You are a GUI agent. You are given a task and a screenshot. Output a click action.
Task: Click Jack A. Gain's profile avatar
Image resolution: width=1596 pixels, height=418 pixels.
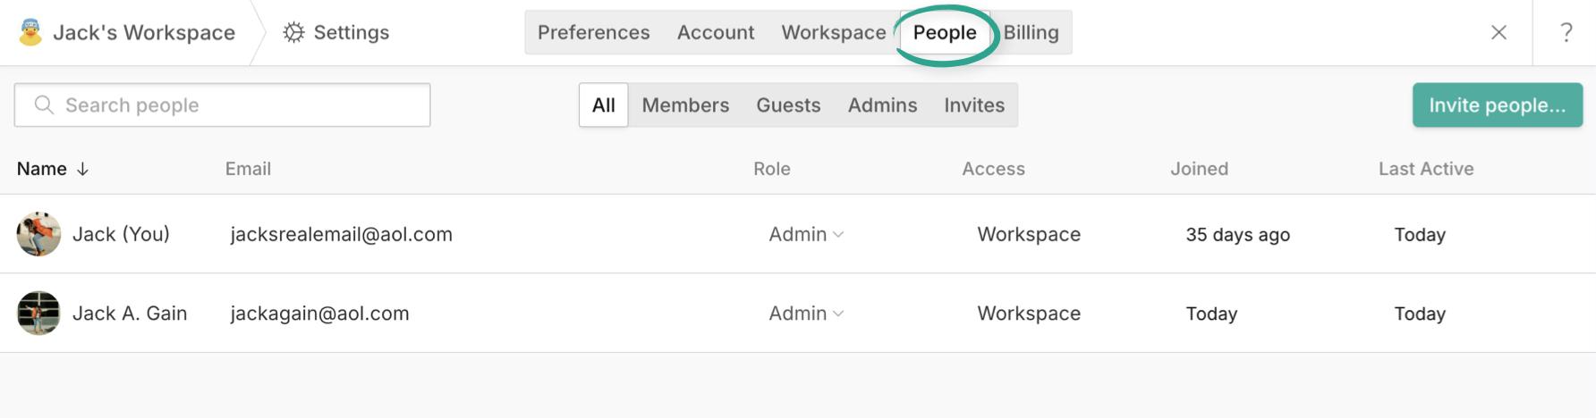(38, 313)
